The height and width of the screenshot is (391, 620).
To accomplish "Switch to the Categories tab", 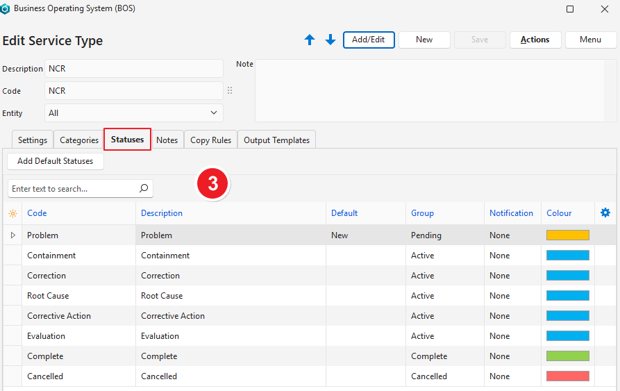I will pyautogui.click(x=79, y=140).
